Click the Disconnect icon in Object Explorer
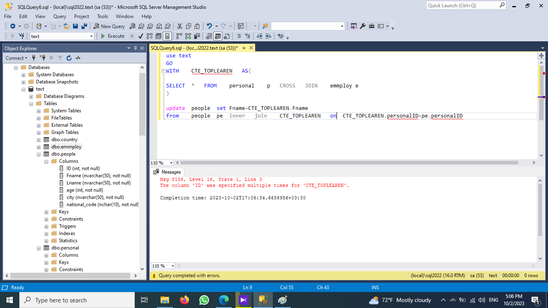The width and height of the screenshot is (548, 308). (43, 58)
